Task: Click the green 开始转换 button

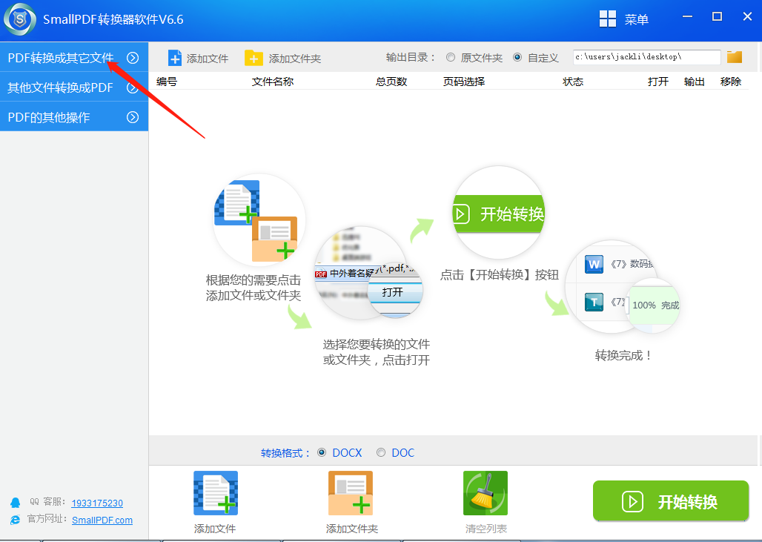Action: coord(669,500)
